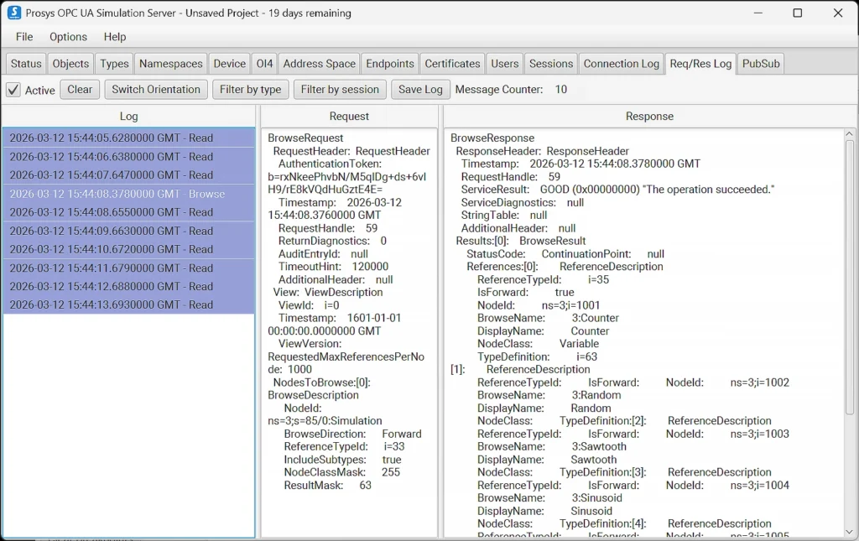Click the Prosys app icon in title bar
The height and width of the screenshot is (541, 859).
point(13,13)
